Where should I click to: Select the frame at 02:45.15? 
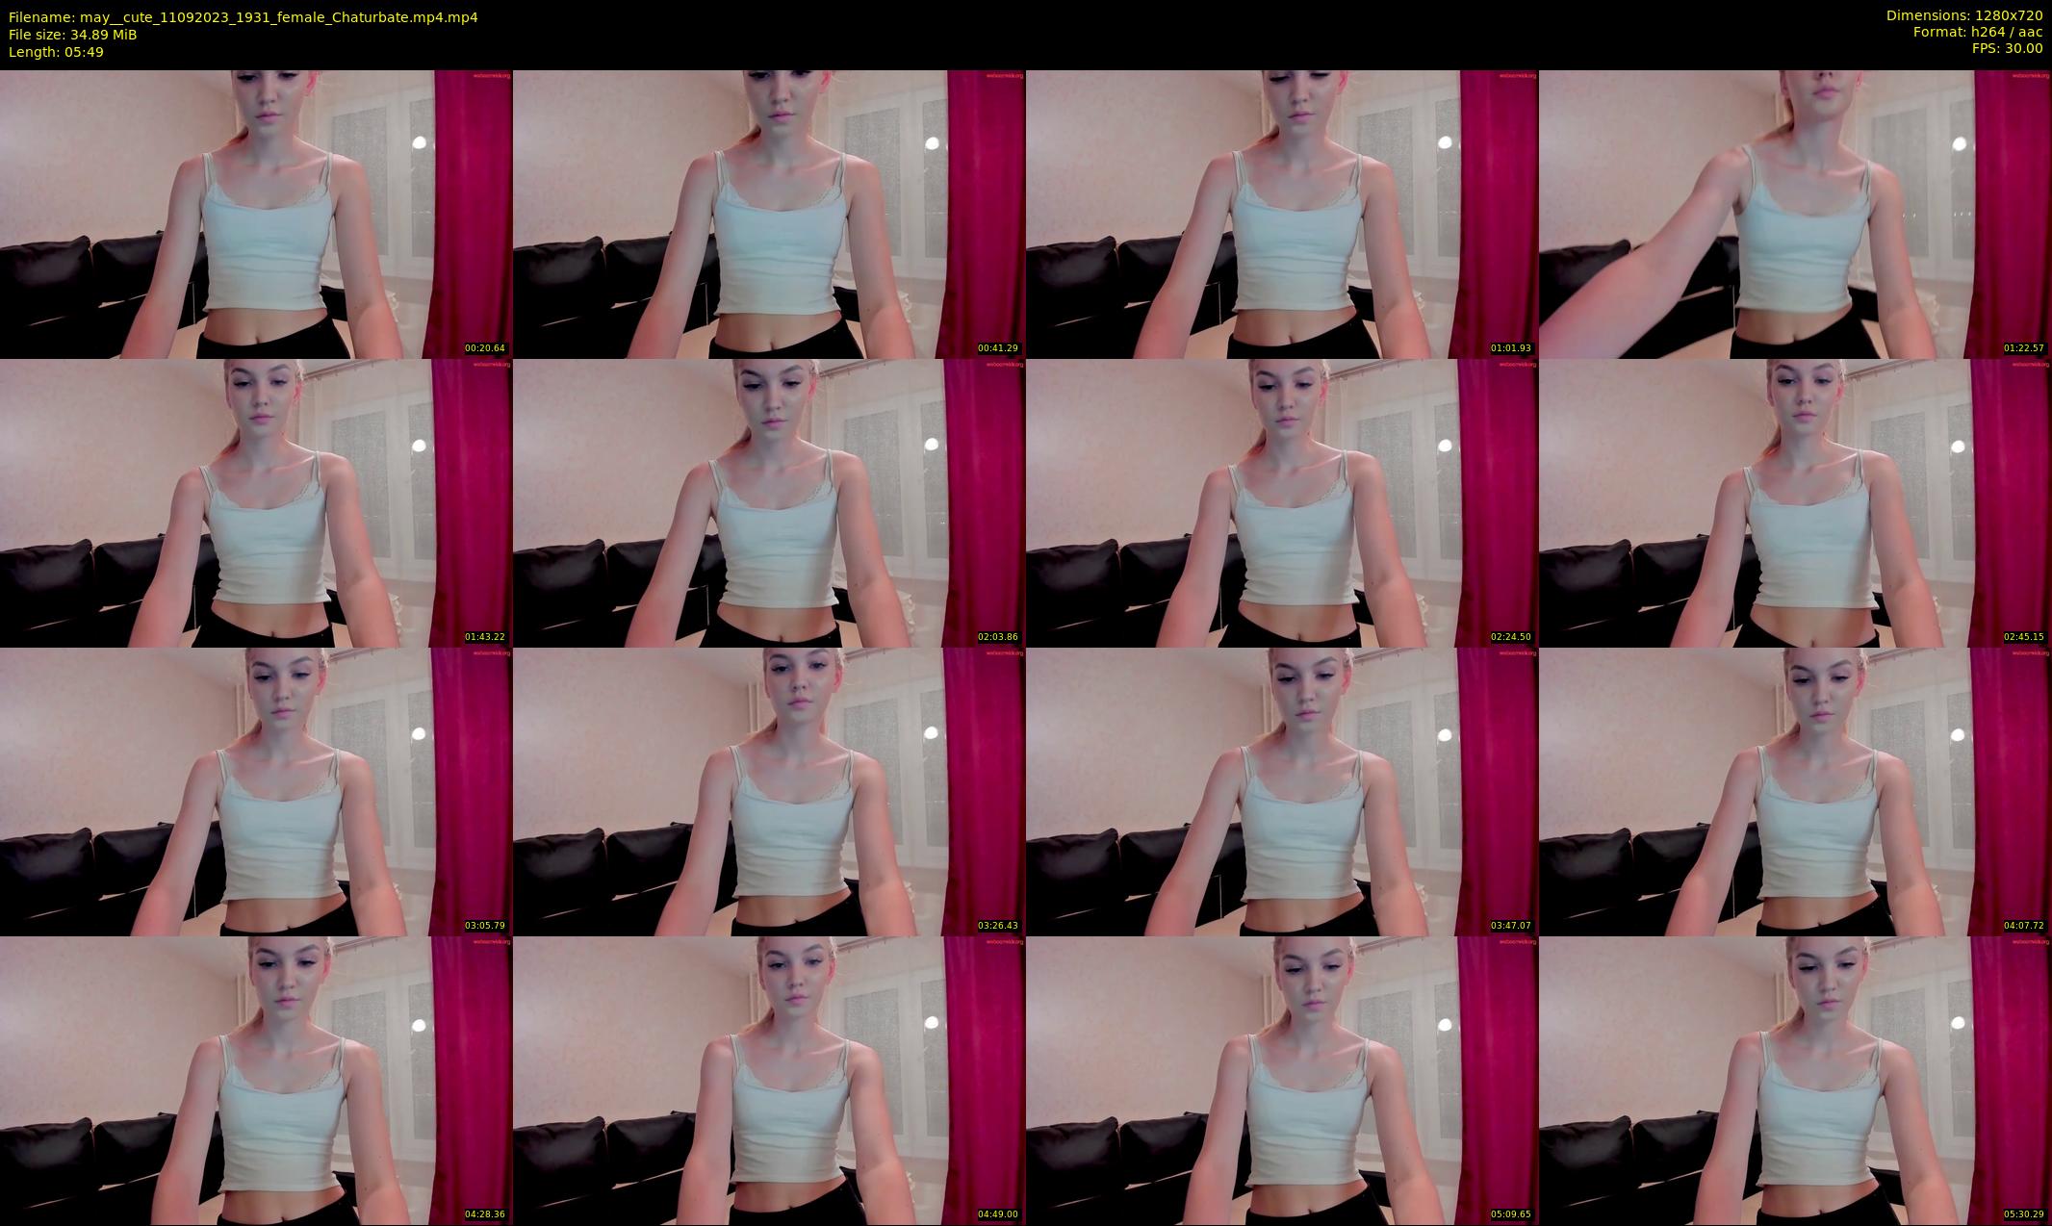tap(1795, 502)
